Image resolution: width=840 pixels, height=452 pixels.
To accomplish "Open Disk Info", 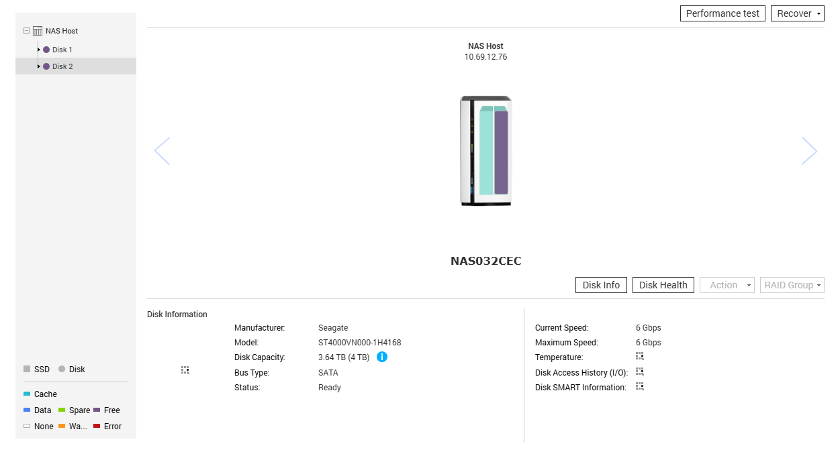I will 601,285.
